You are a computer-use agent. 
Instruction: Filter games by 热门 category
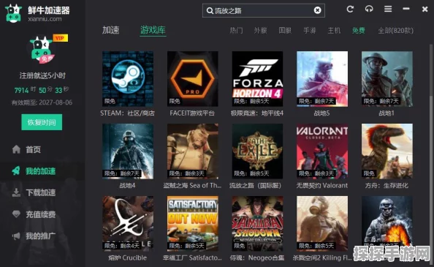236,31
